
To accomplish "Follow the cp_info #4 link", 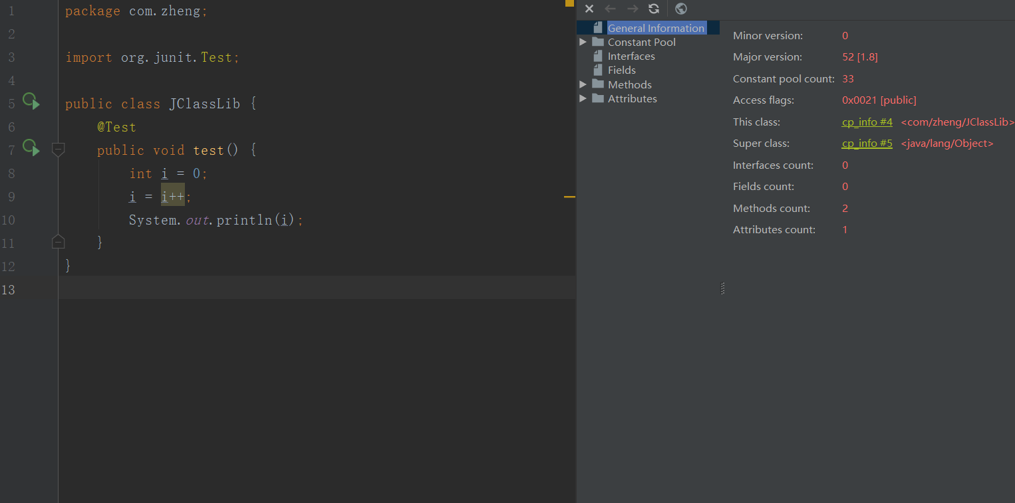I will tap(867, 122).
